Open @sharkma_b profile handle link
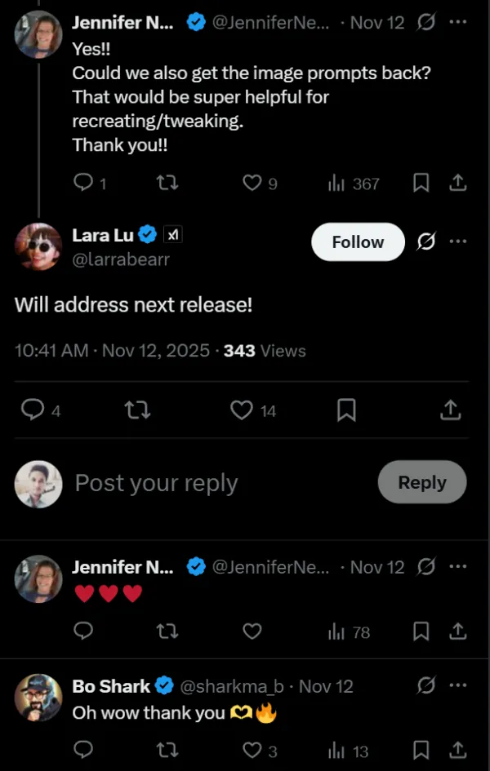 [x=232, y=686]
